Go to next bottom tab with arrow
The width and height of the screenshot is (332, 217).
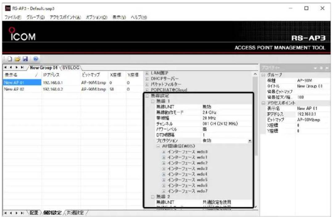click(x=17, y=213)
